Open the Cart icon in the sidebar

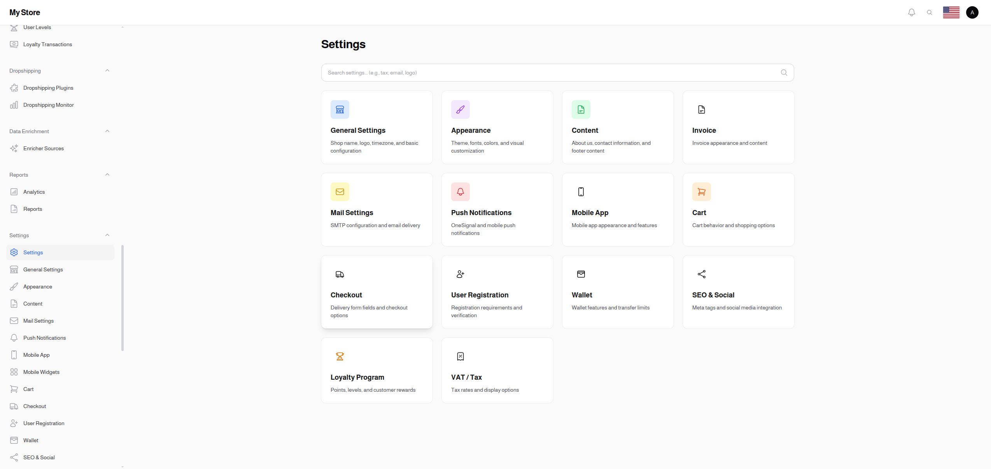[14, 389]
